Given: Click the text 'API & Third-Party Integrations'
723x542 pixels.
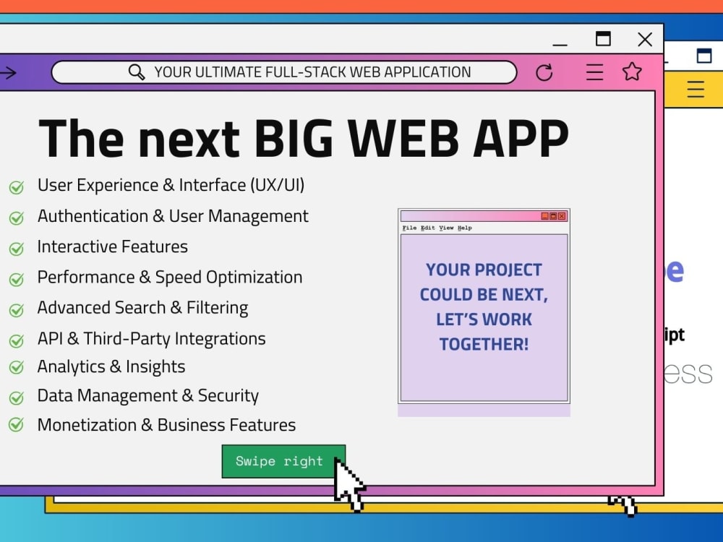Looking at the screenshot, I should click(x=152, y=339).
